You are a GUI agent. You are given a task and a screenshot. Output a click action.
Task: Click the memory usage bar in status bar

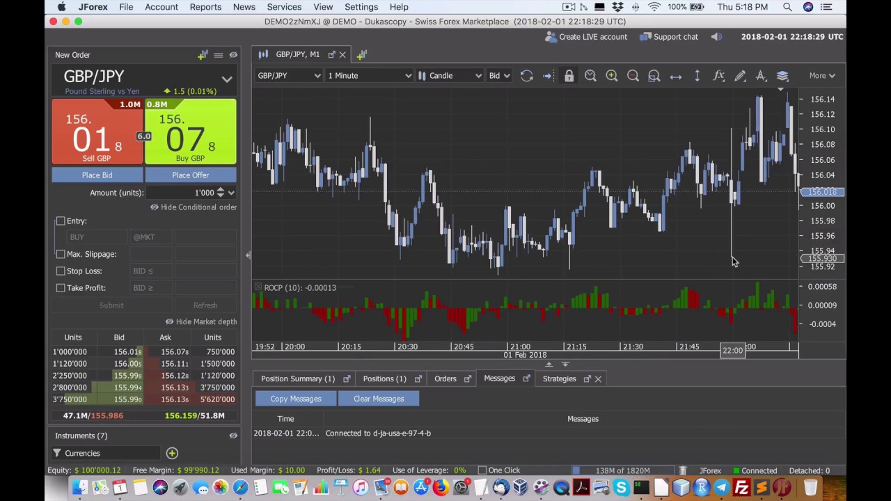coord(623,470)
